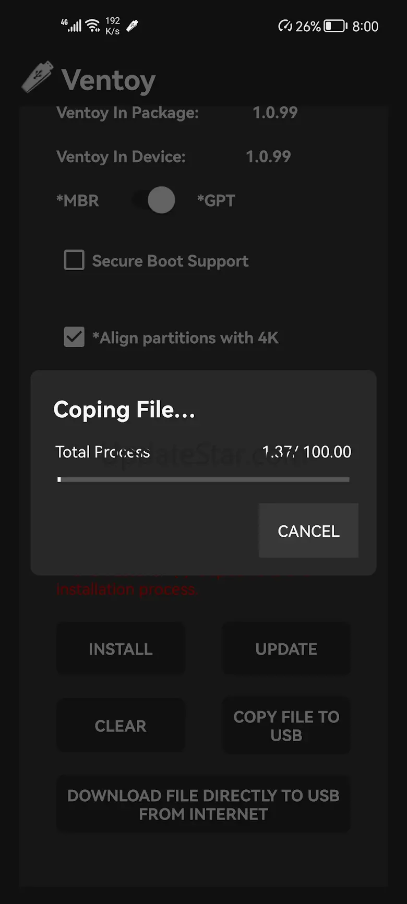Tap the 4G cellular signal icon
This screenshot has width=407, height=904.
click(71, 25)
